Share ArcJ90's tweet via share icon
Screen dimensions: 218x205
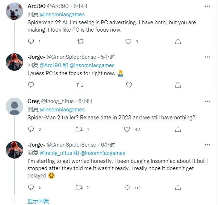coord(178,42)
